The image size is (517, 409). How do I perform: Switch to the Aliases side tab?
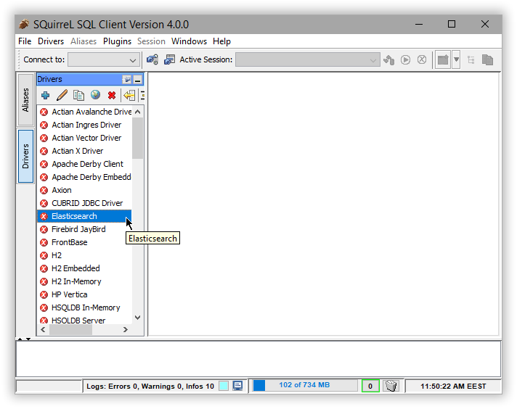[x=25, y=99]
